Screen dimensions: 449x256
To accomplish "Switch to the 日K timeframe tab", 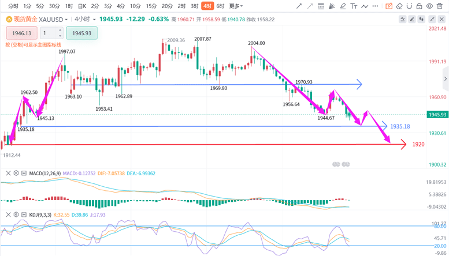I will [82, 6].
